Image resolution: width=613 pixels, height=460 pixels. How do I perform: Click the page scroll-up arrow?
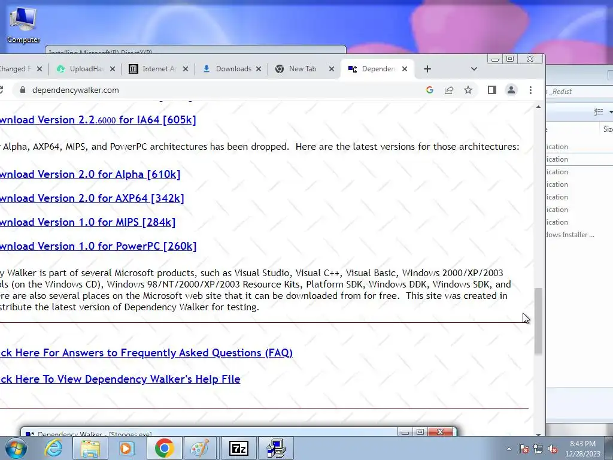pyautogui.click(x=538, y=107)
